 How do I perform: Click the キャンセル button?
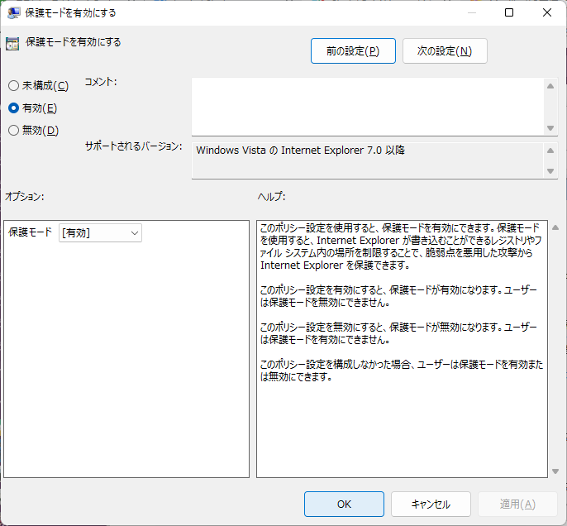tap(431, 504)
